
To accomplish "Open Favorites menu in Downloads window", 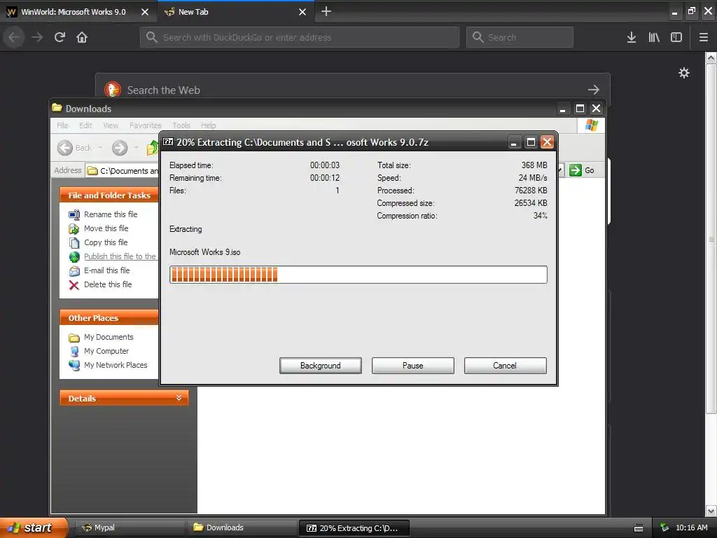I will coord(146,125).
